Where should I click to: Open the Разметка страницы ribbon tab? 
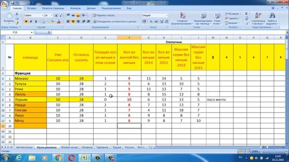[53, 8]
